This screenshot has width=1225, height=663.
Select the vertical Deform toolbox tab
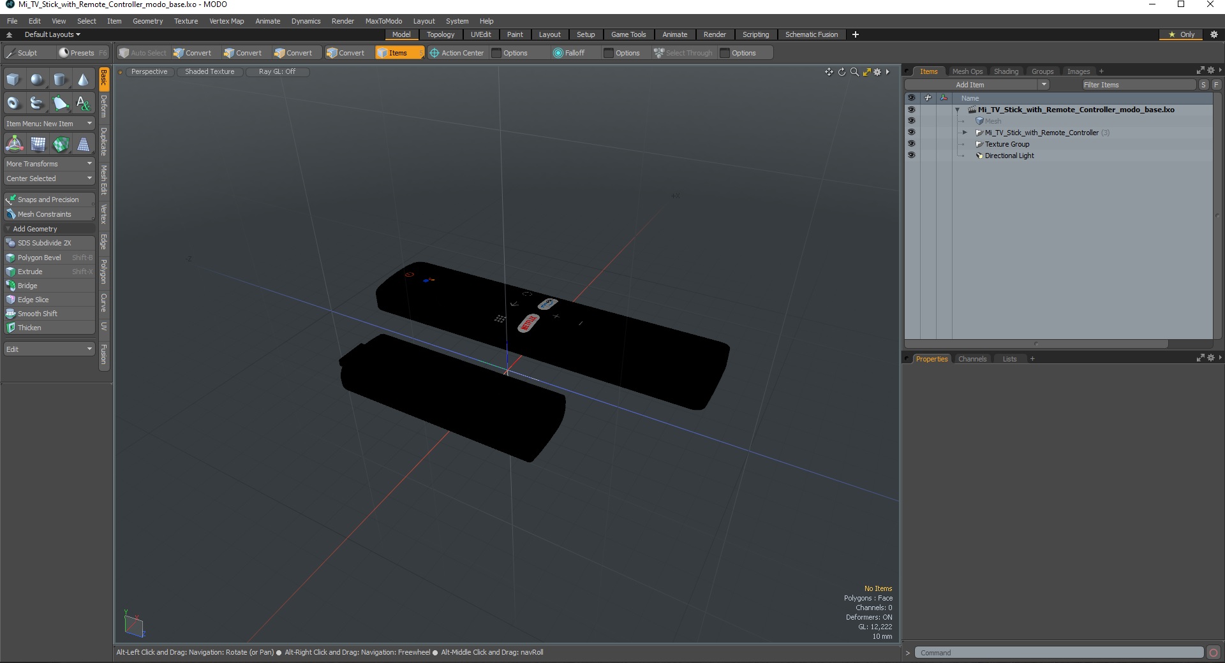(x=104, y=106)
